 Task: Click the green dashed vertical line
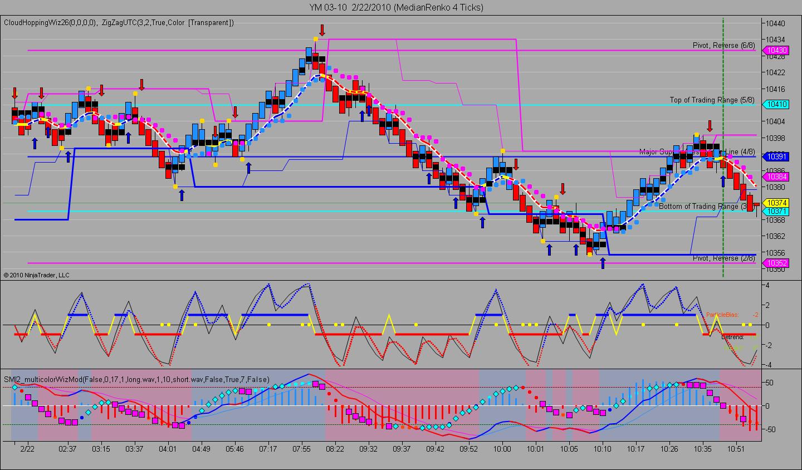click(723, 148)
